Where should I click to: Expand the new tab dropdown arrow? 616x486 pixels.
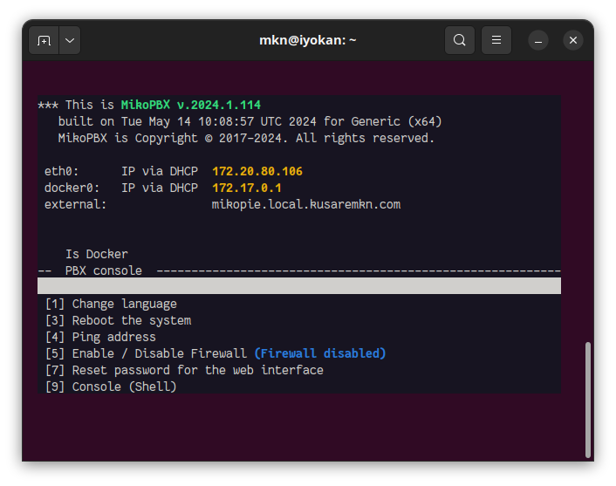tap(70, 40)
